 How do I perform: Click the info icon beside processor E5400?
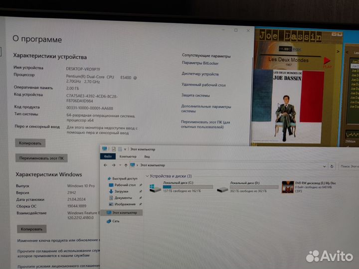tap(135, 78)
